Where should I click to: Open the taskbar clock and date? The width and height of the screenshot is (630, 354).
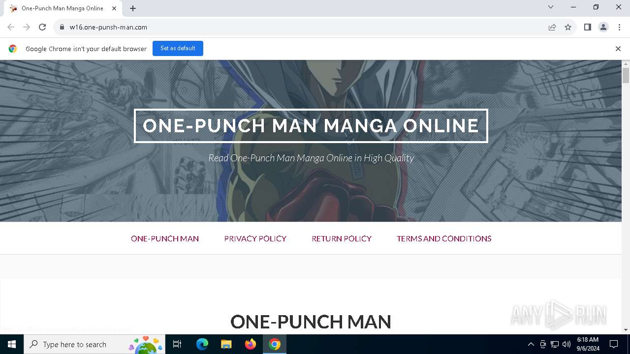tap(588, 344)
